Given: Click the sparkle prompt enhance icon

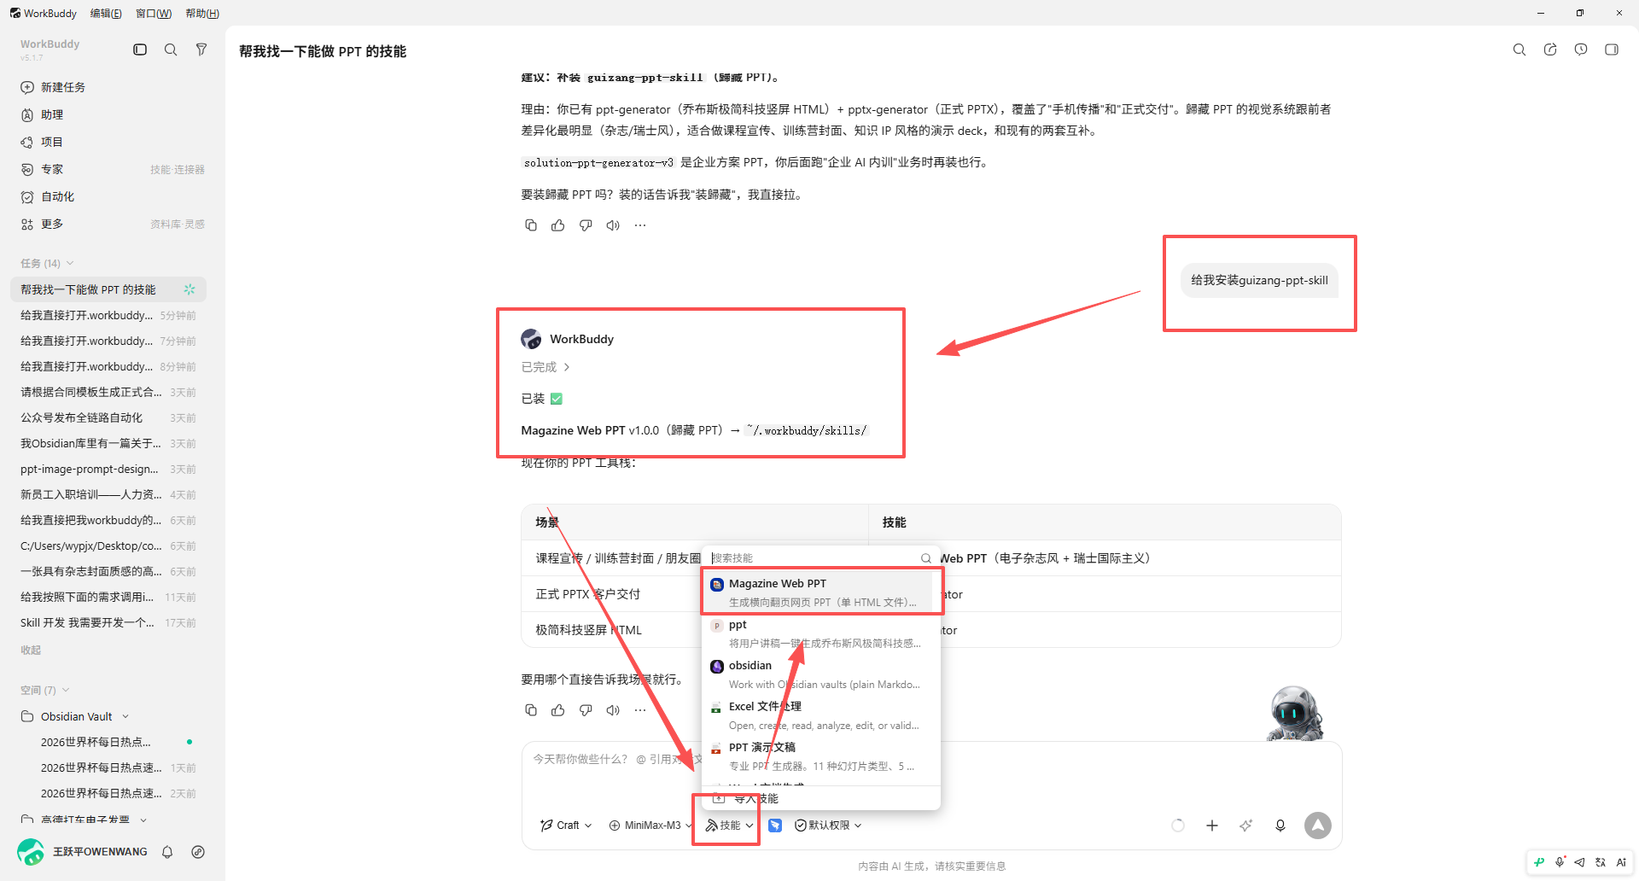Looking at the screenshot, I should [x=1246, y=826].
